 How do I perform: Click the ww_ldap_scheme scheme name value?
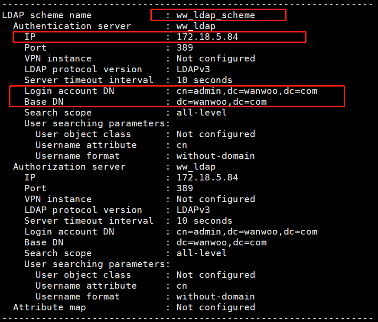(215, 15)
